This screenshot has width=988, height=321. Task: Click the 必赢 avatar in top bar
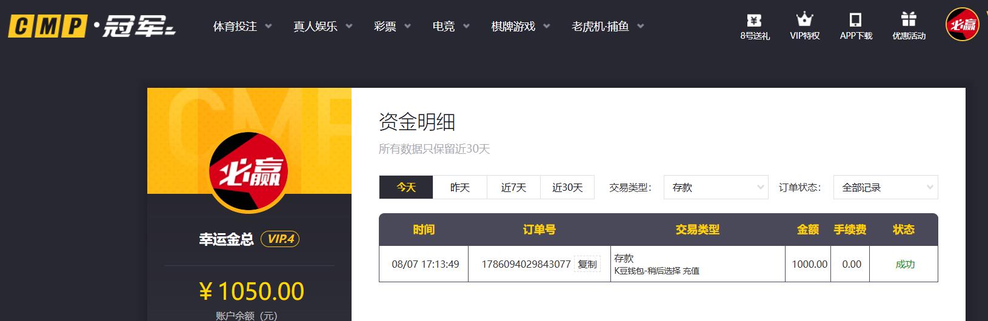[x=962, y=24]
